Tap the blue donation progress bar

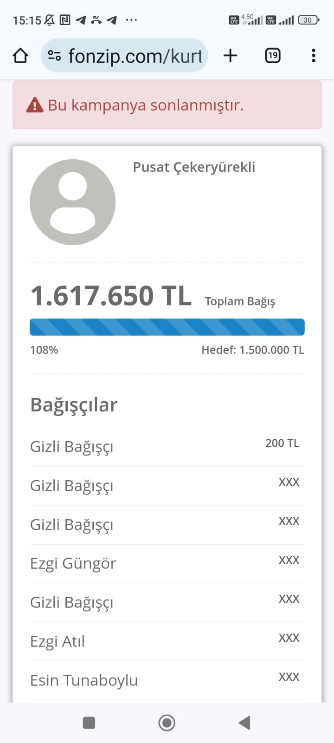coord(167,327)
